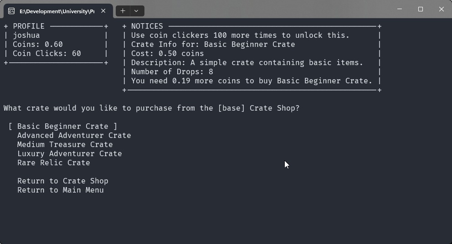Click the Coin Clicks: 60 counter
This screenshot has width=452, height=244.
[46, 53]
